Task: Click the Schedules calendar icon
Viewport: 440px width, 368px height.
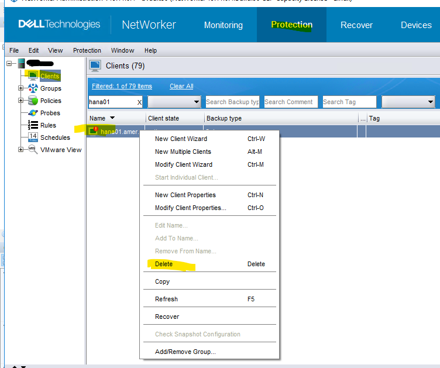Action: (x=33, y=137)
